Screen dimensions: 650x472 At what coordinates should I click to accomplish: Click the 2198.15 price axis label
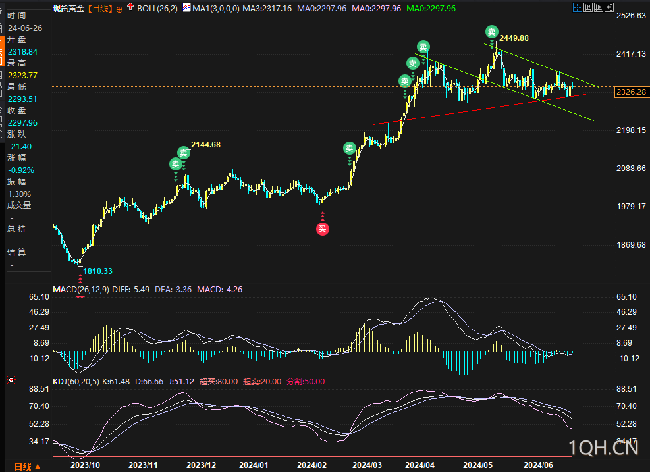pos(631,130)
